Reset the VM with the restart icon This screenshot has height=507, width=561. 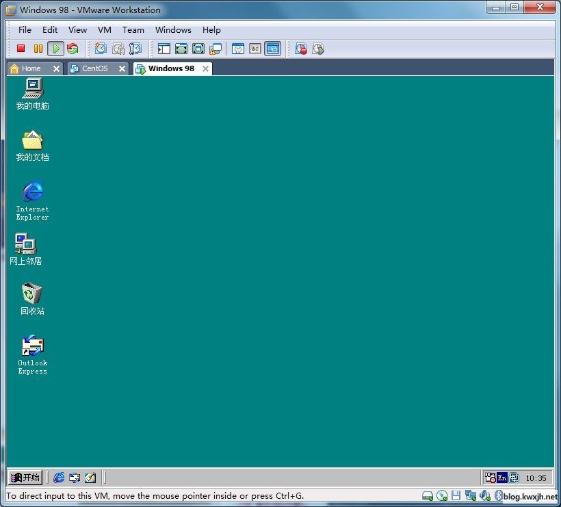pyautogui.click(x=73, y=49)
